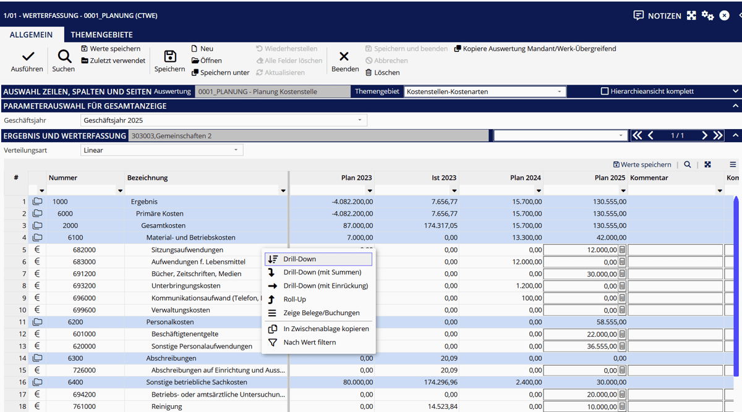Image resolution: width=742 pixels, height=412 pixels.
Task: Click the Kommentar field for Sitzungsaufwendungen row
Action: coord(675,250)
